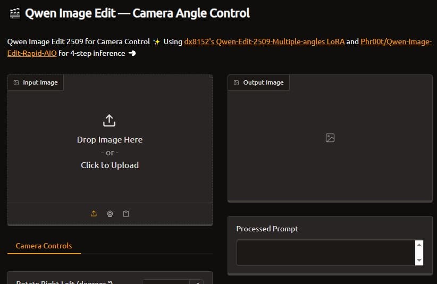
Task: Choose the paste from clipboard icon
Action: click(126, 214)
